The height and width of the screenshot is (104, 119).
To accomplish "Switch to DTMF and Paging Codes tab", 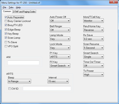I will pos(24,12).
